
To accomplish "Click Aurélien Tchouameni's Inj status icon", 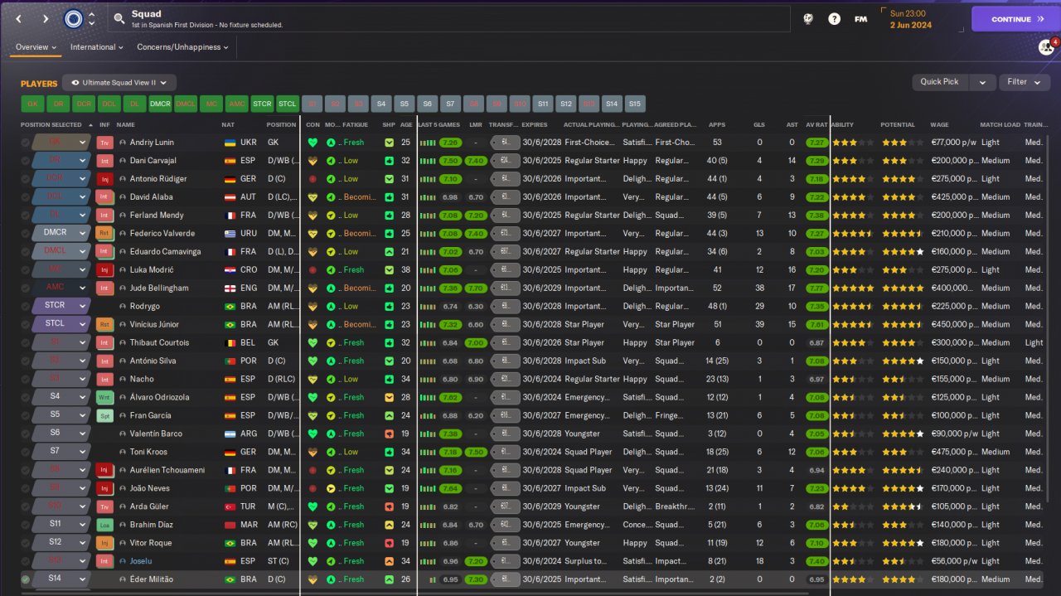I will coord(104,470).
